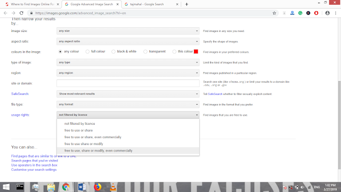
Task: Open File Explorer from the taskbar
Action: [x=51, y=187]
